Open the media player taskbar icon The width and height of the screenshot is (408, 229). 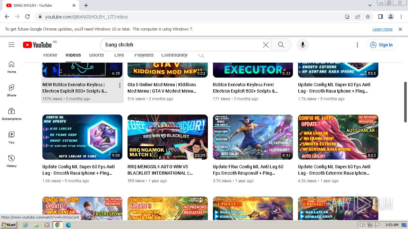[47, 225]
